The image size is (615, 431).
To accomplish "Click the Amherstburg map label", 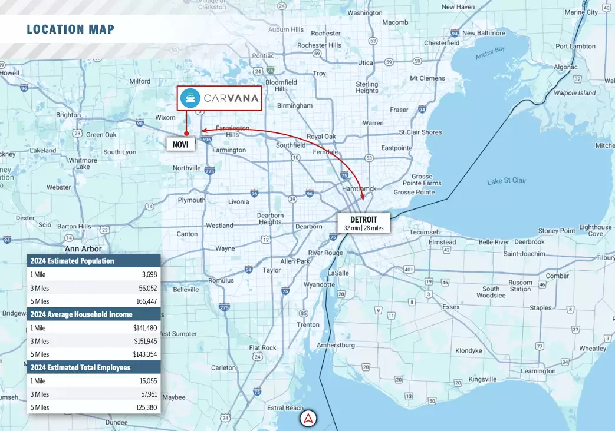I will pos(336,345).
